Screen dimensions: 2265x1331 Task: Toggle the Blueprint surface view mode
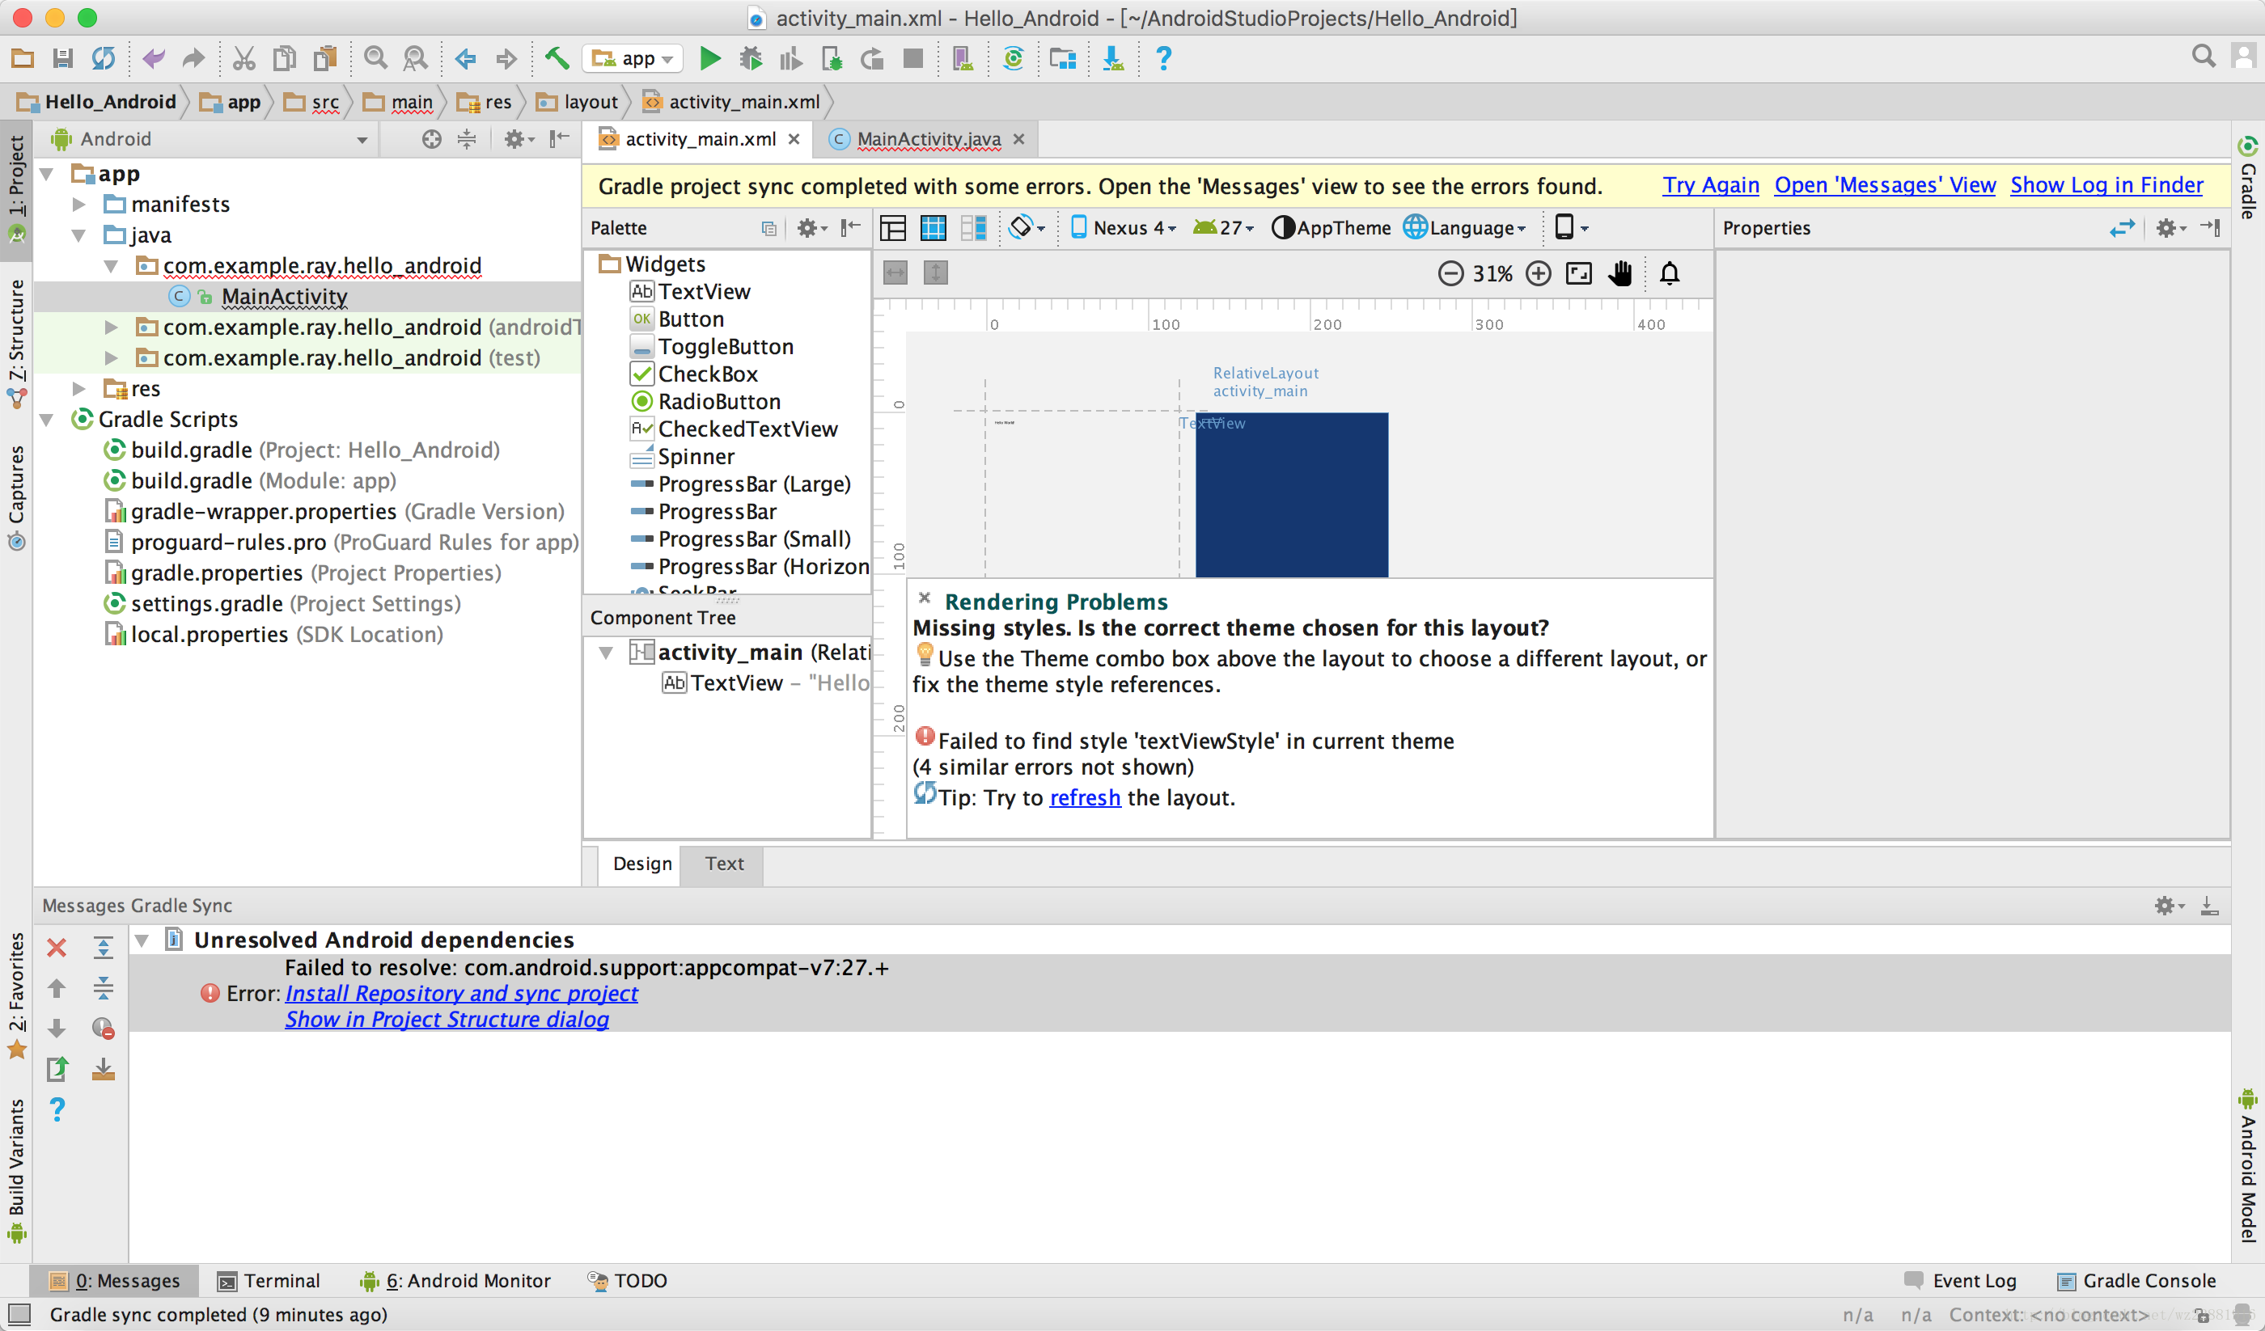933,227
